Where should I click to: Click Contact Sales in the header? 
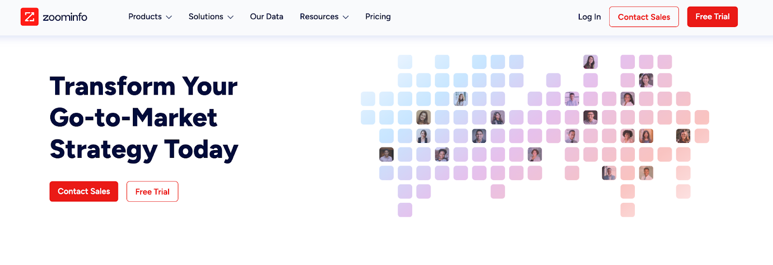coord(644,17)
